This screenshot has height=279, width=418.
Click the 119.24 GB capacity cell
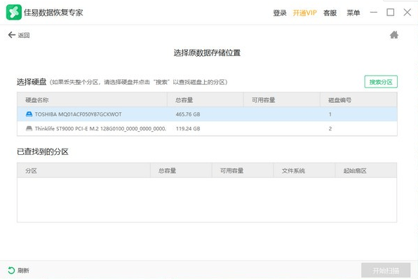pyautogui.click(x=188, y=129)
